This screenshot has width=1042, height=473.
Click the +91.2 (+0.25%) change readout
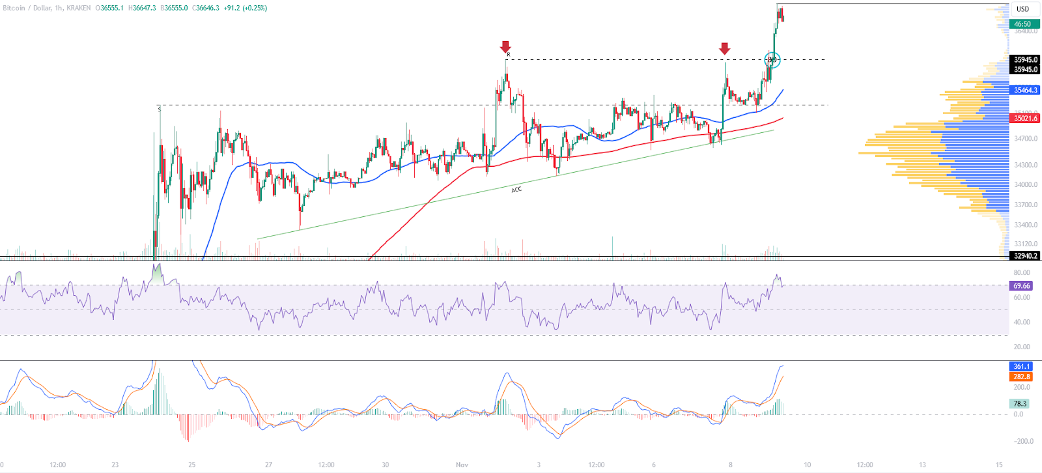[x=245, y=8]
